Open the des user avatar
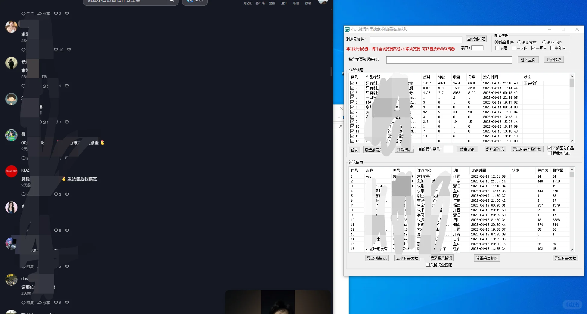The width and height of the screenshot is (587, 314). click(x=11, y=280)
